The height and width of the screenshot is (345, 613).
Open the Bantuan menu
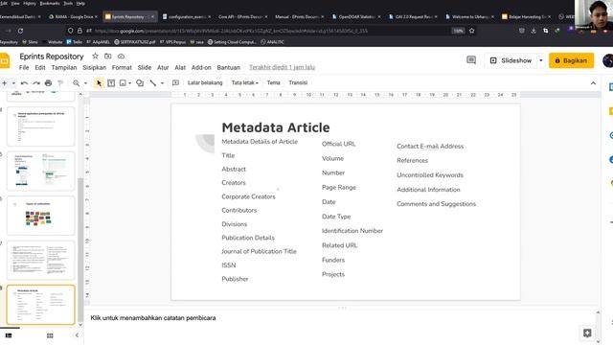229,68
